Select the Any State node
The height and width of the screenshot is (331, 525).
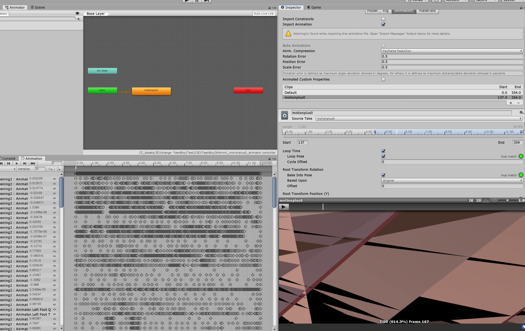102,71
